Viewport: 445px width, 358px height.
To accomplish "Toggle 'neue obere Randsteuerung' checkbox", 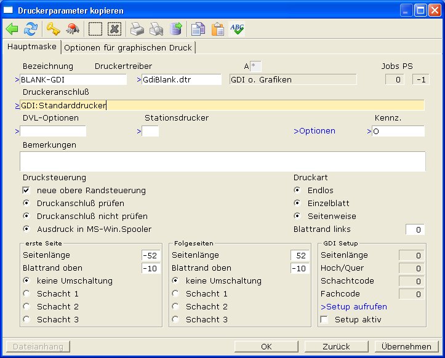I will click(x=26, y=191).
